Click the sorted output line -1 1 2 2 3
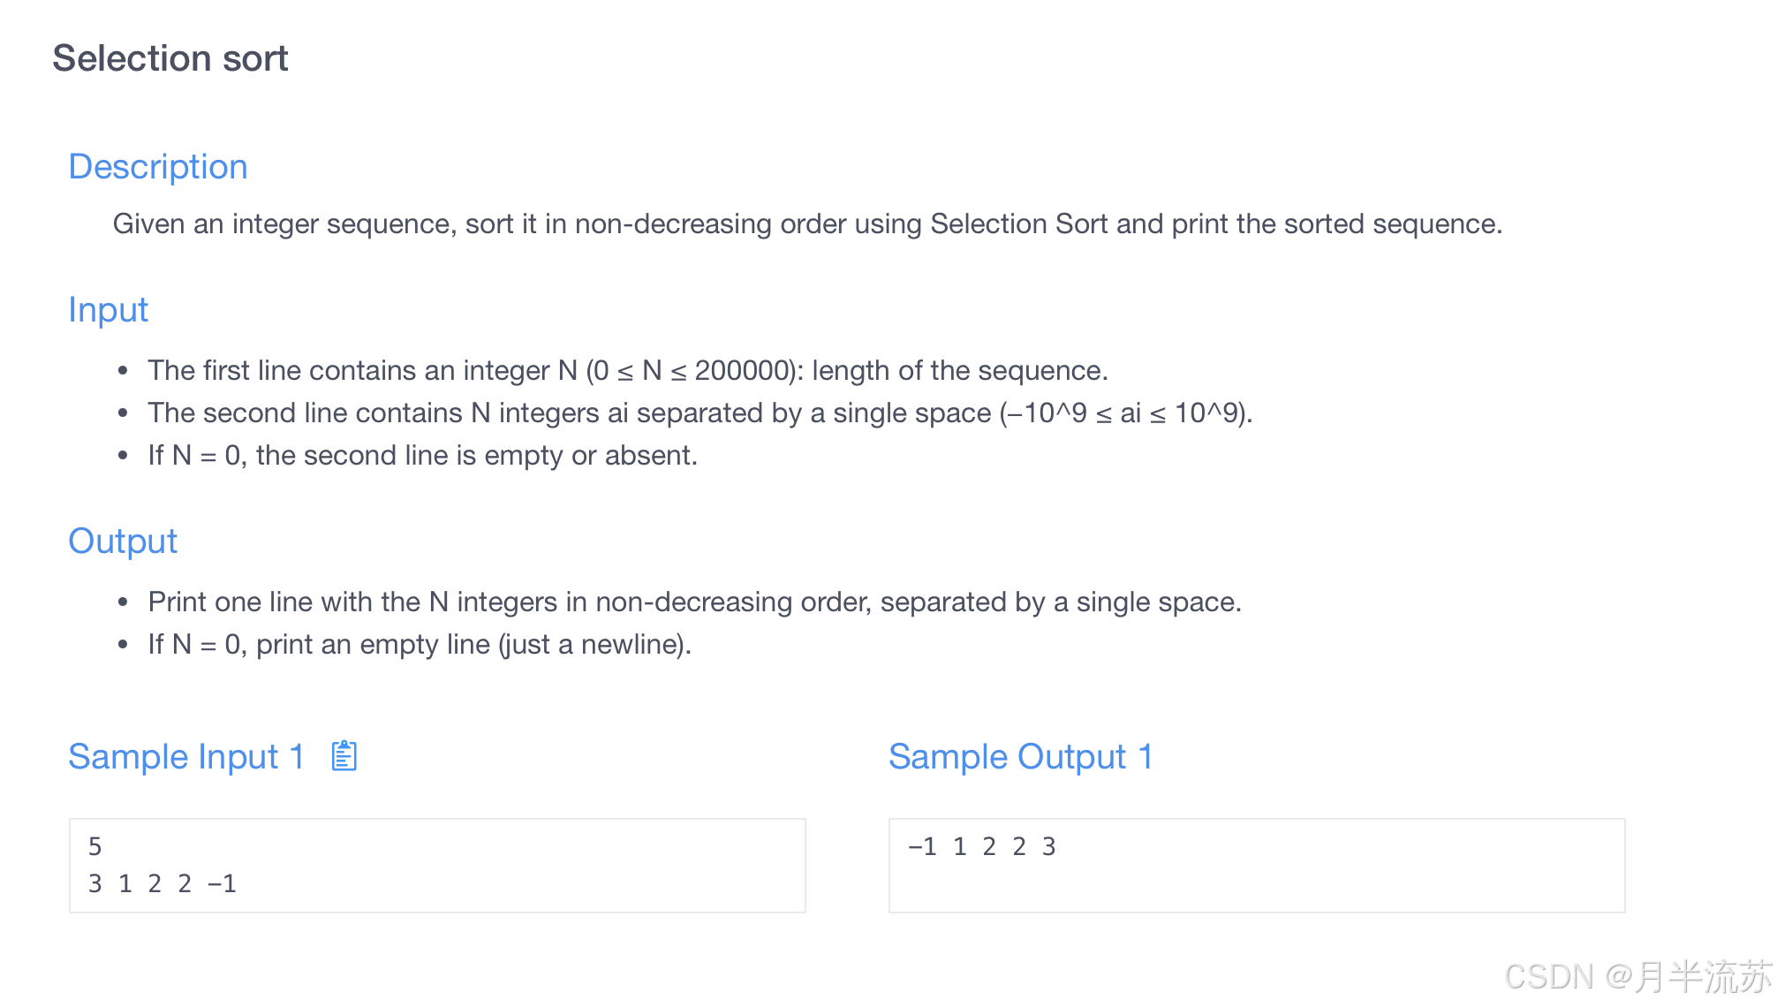 click(982, 847)
